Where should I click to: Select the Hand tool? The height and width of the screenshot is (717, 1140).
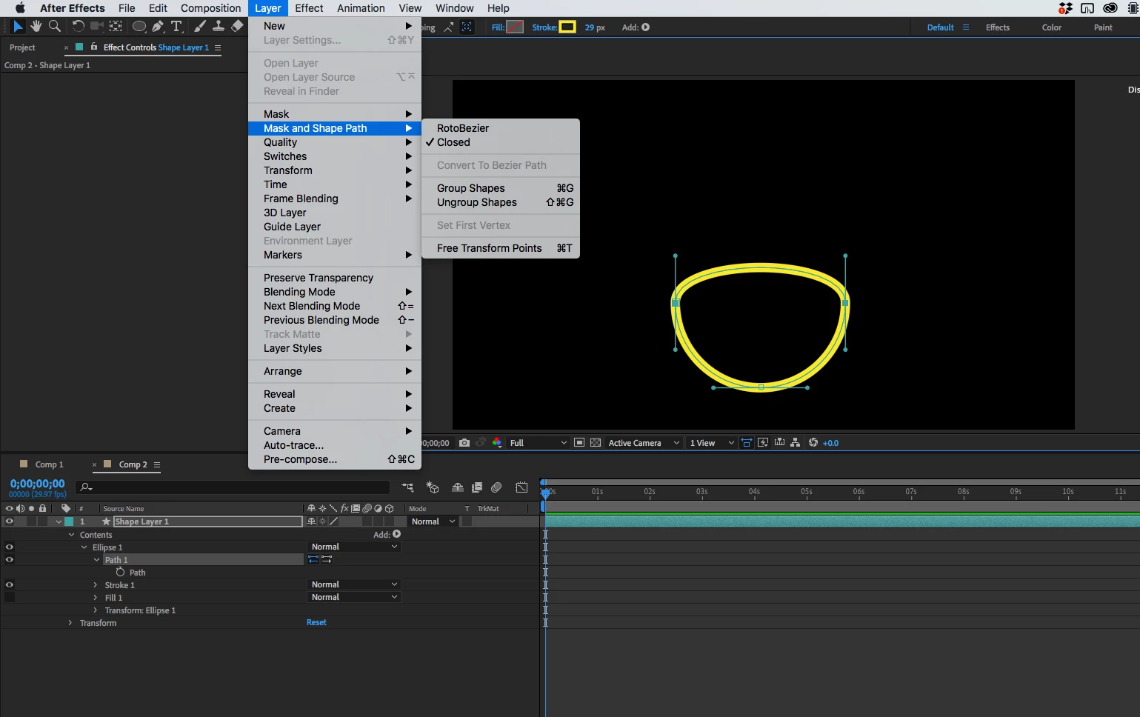click(36, 27)
